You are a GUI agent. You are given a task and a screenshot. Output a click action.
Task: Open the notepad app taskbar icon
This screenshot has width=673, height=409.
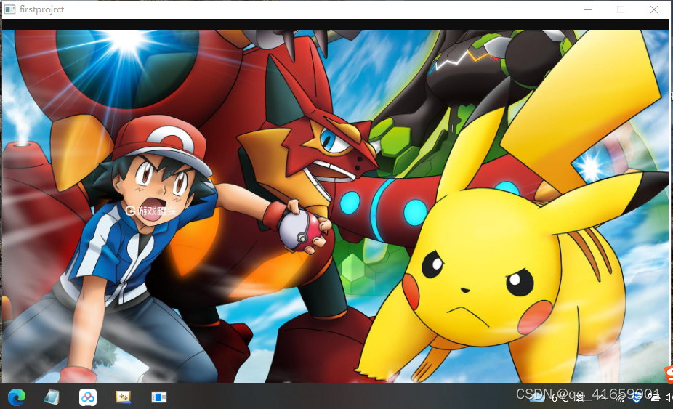tap(52, 397)
